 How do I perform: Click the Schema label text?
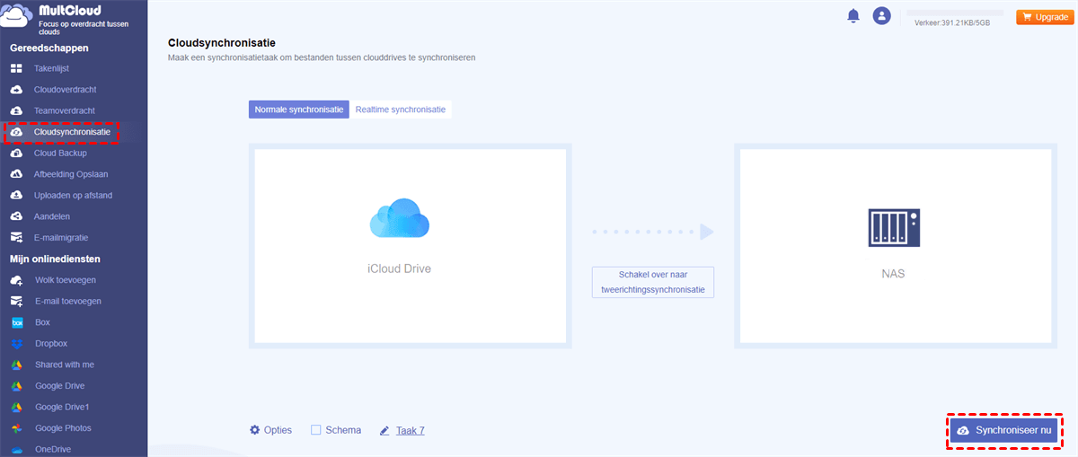coord(343,430)
